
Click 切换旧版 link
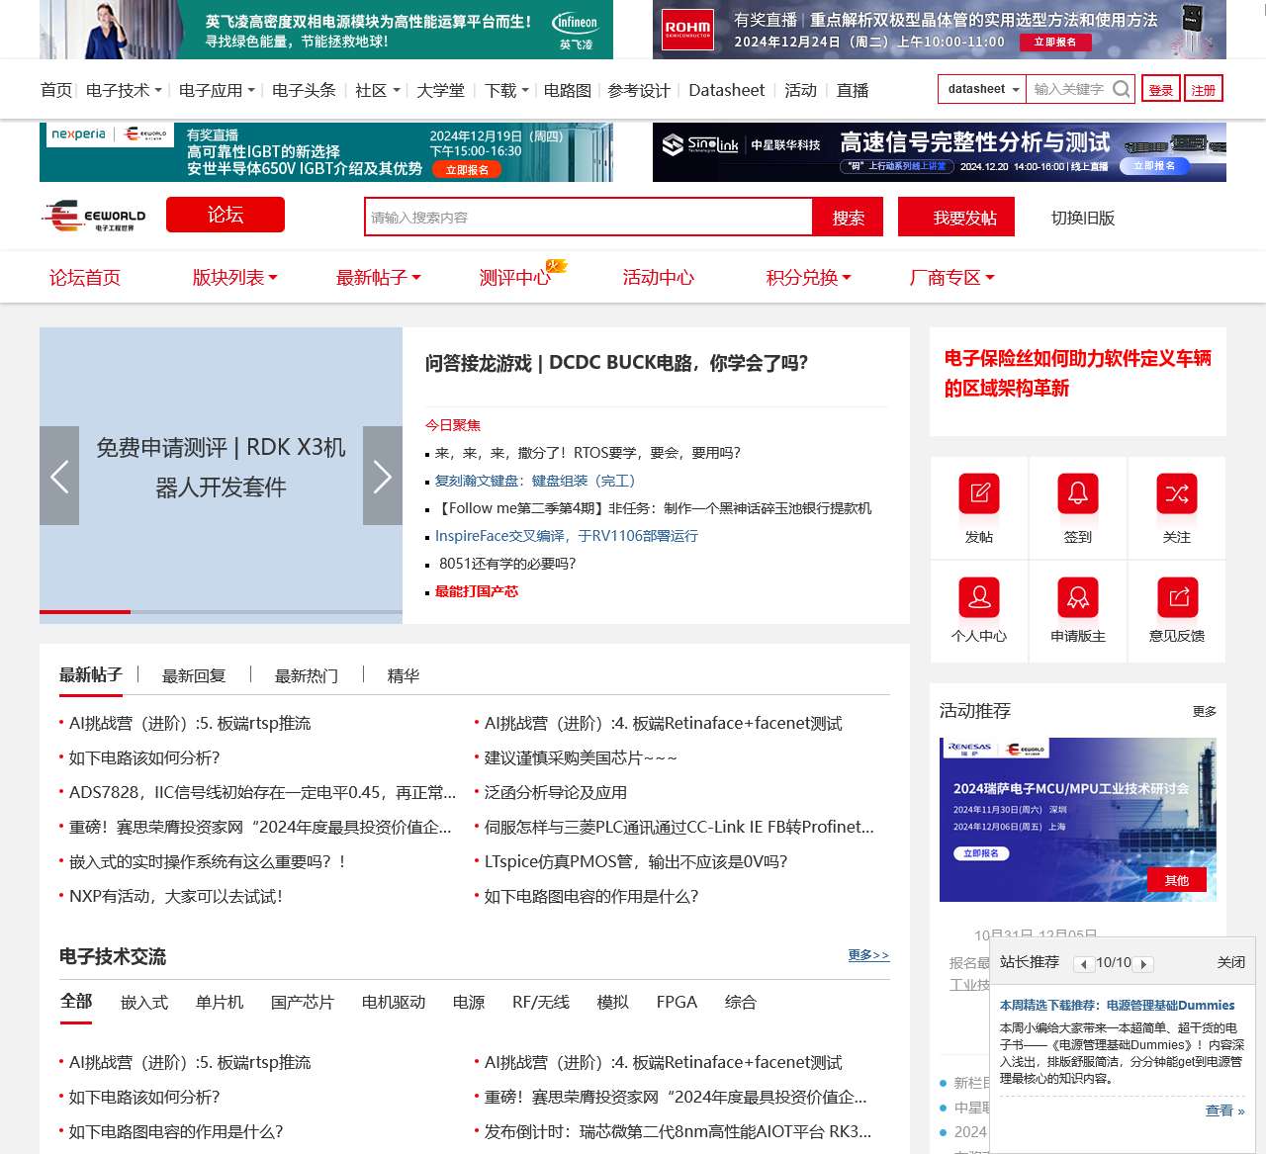click(x=1083, y=218)
